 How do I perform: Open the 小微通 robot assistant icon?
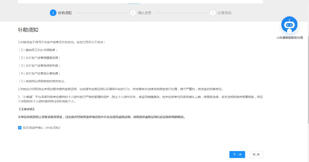(289, 25)
